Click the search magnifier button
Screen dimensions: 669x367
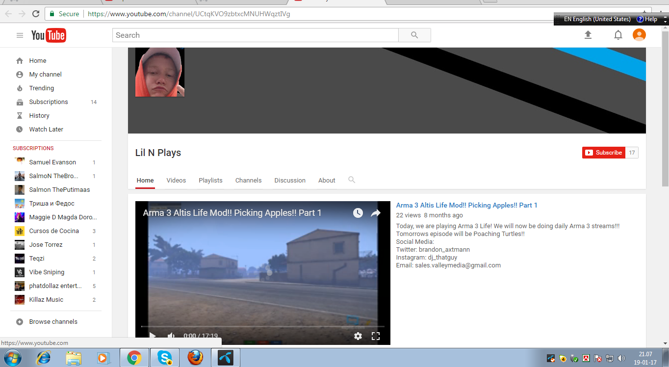pos(414,35)
